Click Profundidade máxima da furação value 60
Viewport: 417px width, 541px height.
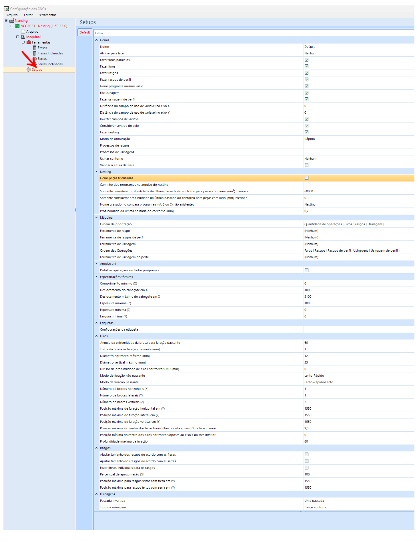(306, 441)
